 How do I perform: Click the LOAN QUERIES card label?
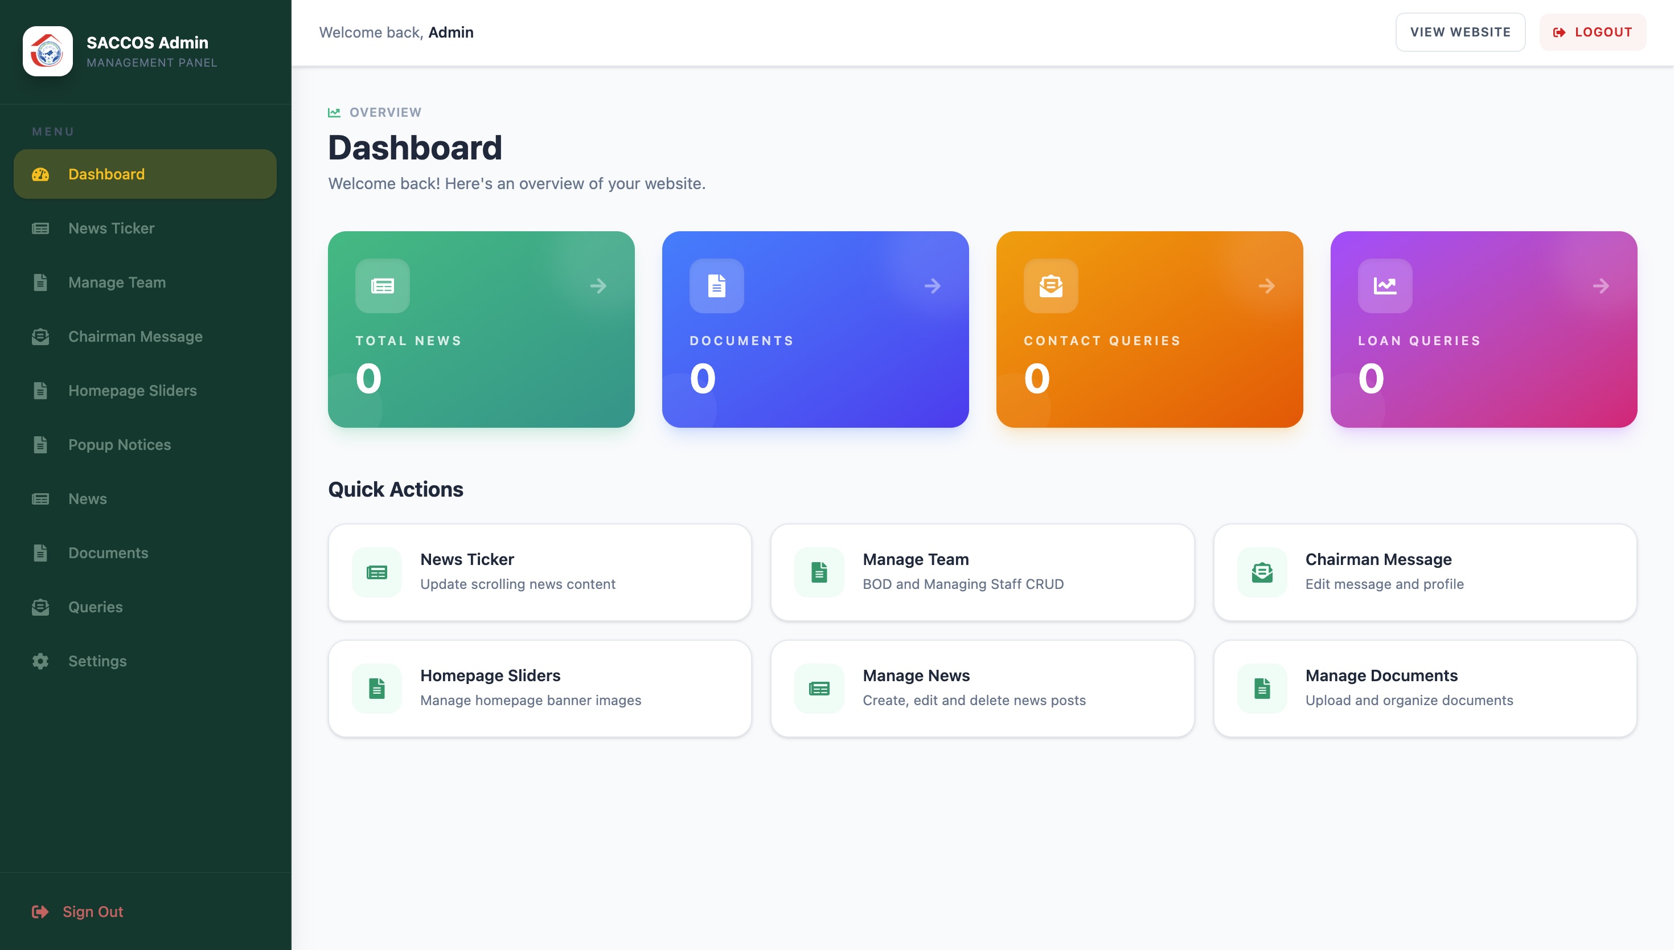click(1419, 341)
